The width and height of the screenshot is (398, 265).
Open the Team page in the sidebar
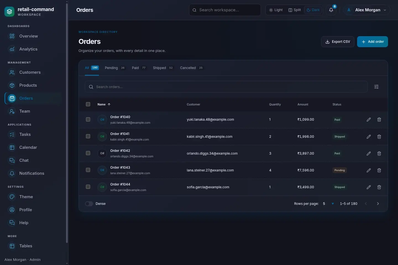(x=33, y=111)
